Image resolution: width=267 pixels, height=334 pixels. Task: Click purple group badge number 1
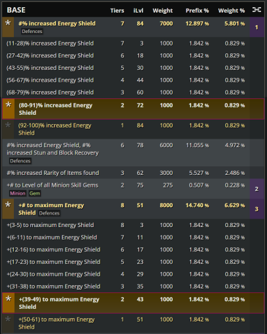click(256, 27)
